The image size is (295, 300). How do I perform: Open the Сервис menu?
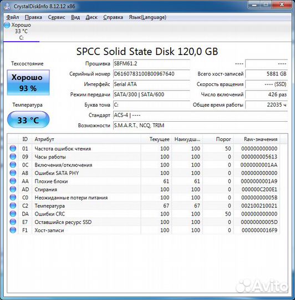[x=57, y=17]
